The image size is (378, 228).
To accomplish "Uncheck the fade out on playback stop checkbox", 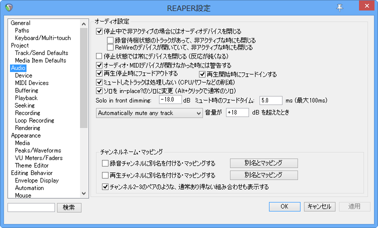I will point(99,73).
